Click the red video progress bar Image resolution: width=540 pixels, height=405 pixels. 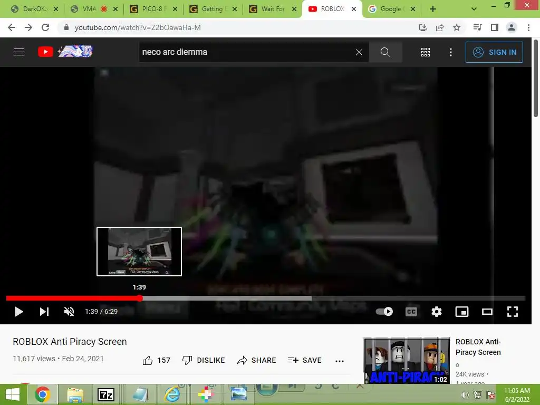point(73,298)
